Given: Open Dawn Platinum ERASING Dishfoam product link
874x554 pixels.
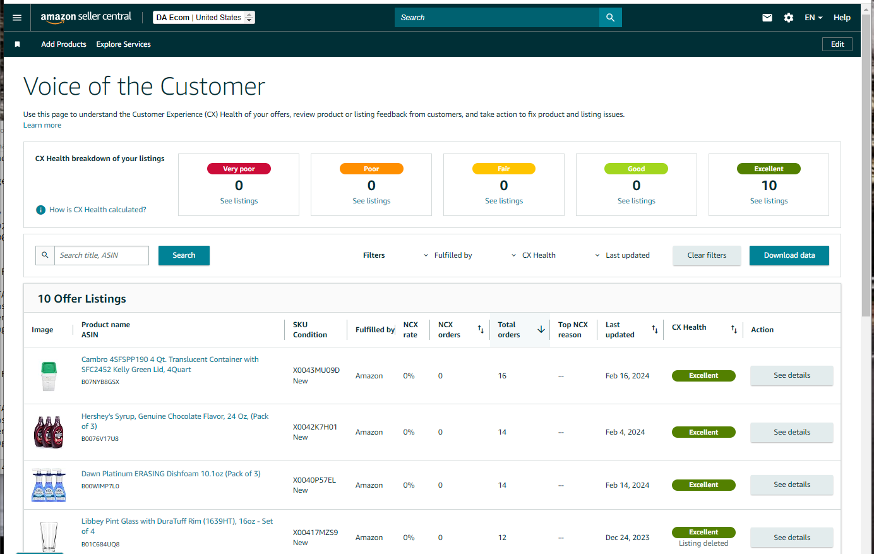Looking at the screenshot, I should coord(171,474).
